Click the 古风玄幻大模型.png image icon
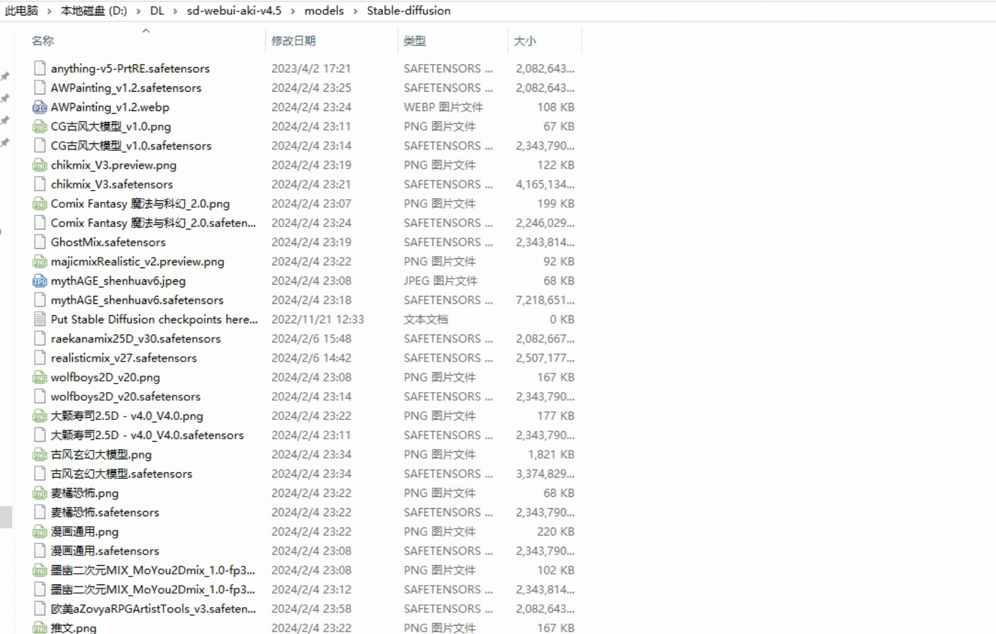This screenshot has height=634, width=996. pyautogui.click(x=39, y=454)
